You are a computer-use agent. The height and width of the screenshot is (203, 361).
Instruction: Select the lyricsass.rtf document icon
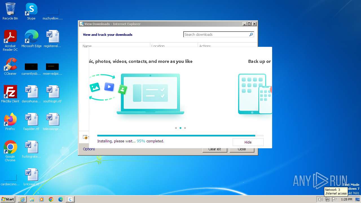click(31, 177)
